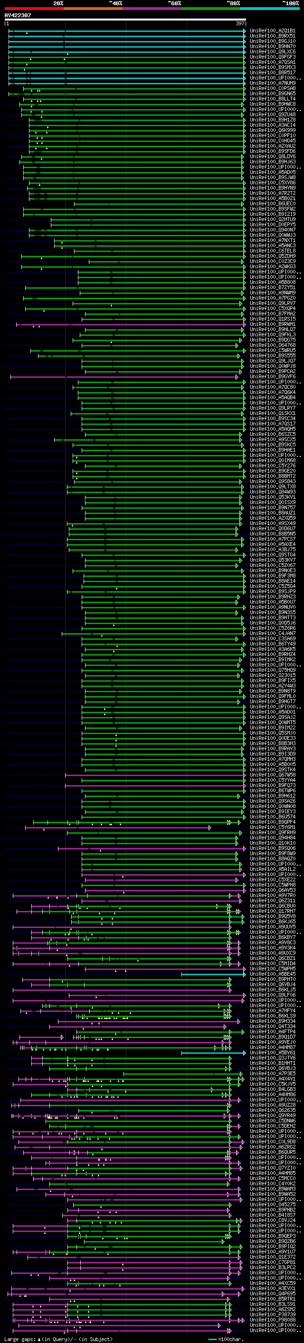The height and width of the screenshot is (1343, 304).
Task: Select the UniRef100_Q9LRV7 label
Action: click(273, 303)
